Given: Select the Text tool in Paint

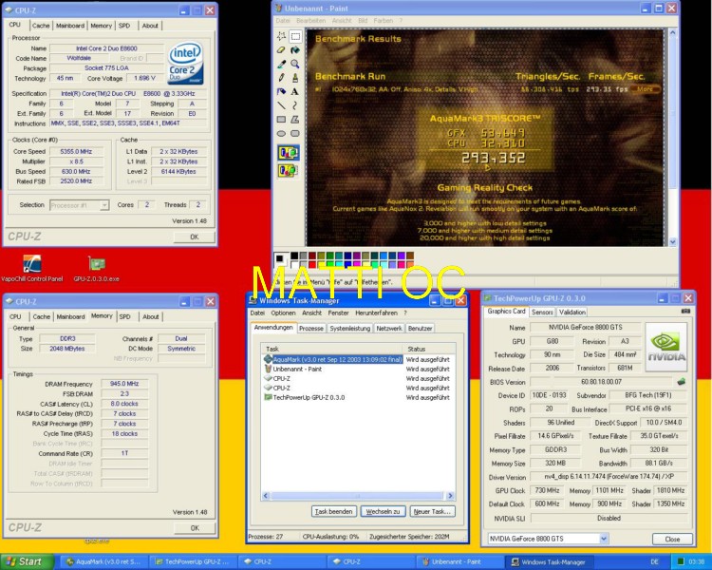Looking at the screenshot, I should 295,92.
